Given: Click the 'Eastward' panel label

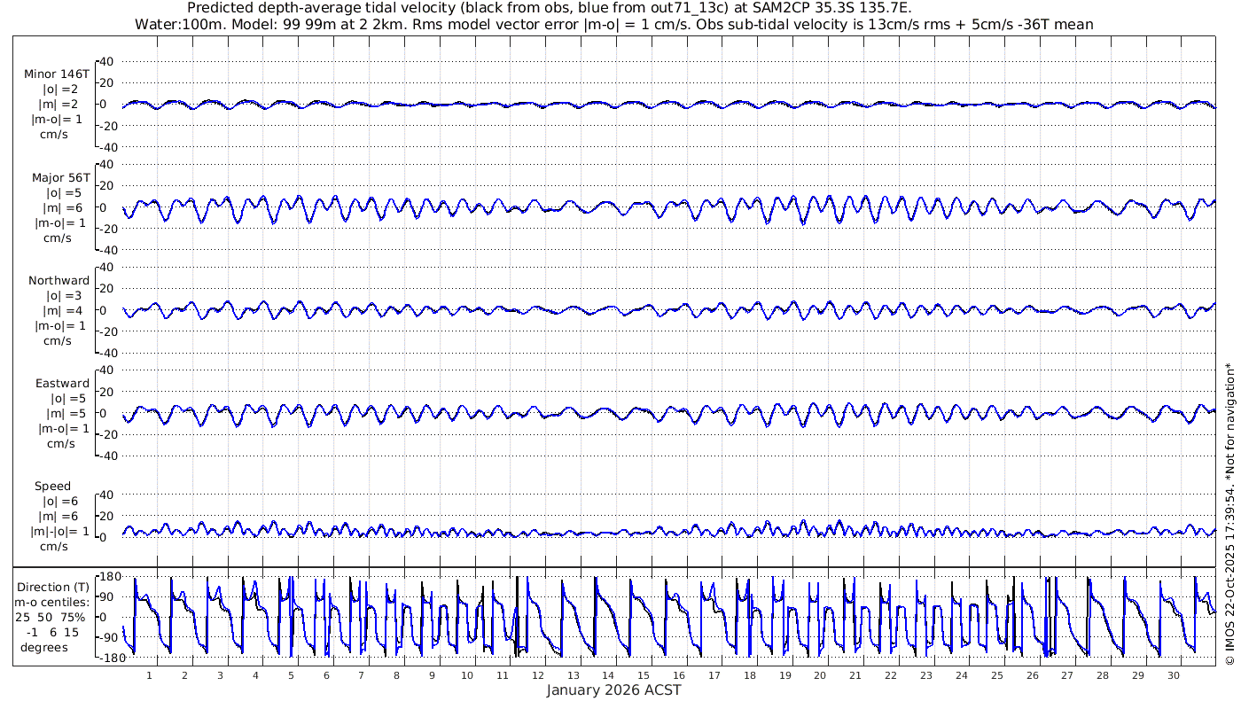Looking at the screenshot, I should (62, 384).
